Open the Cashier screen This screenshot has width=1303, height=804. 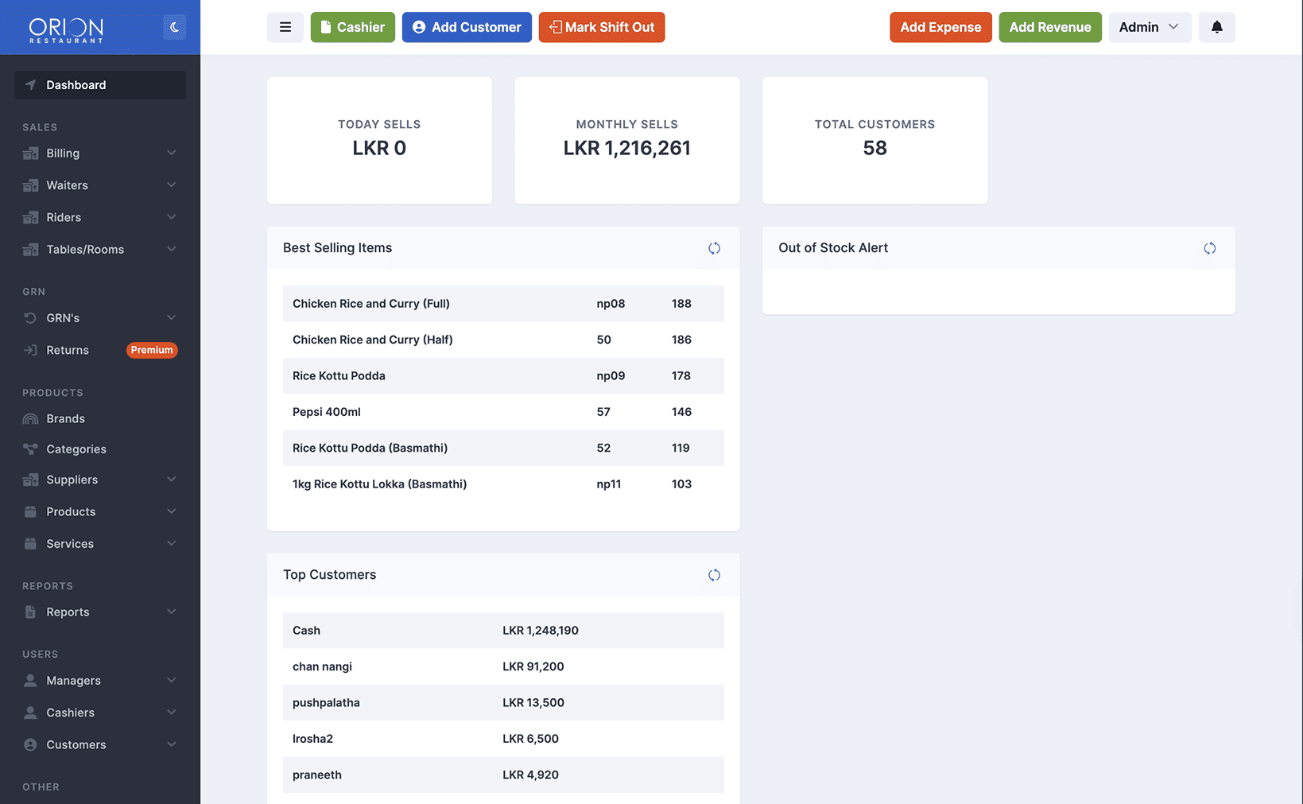[x=353, y=27]
